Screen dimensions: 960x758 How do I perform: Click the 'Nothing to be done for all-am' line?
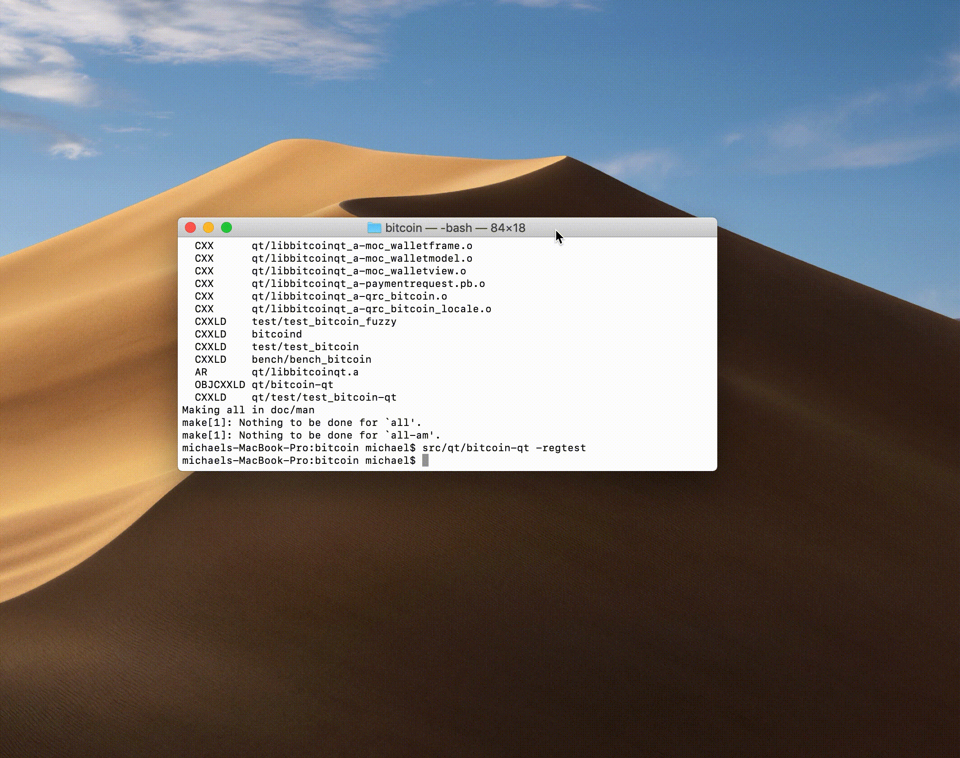[310, 435]
